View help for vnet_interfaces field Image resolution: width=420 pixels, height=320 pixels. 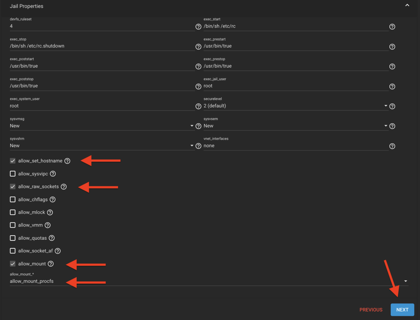[x=392, y=146]
